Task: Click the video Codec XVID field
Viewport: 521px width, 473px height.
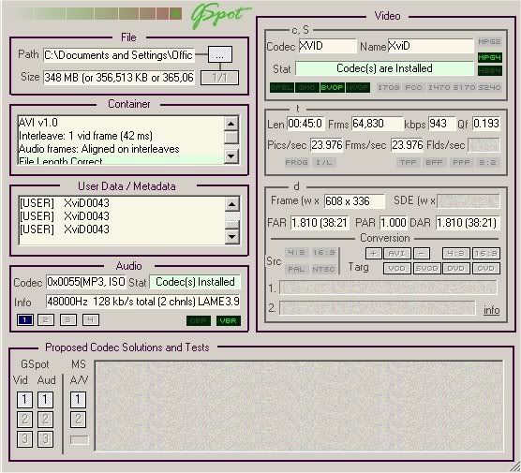Action: pos(327,46)
